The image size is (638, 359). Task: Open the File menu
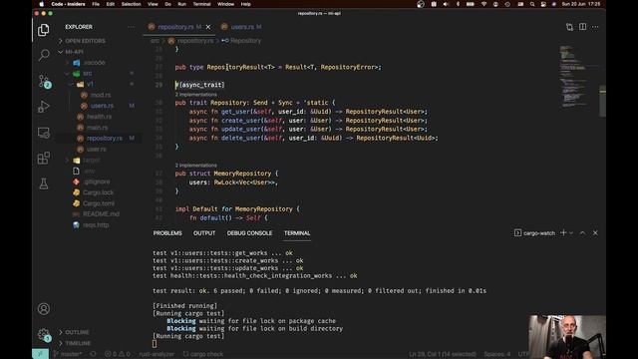coord(96,4)
